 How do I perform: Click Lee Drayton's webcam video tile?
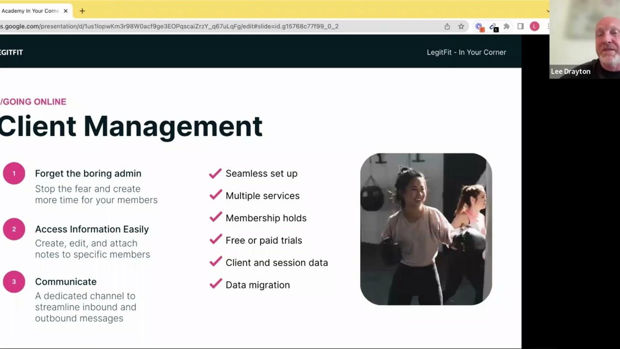(585, 39)
